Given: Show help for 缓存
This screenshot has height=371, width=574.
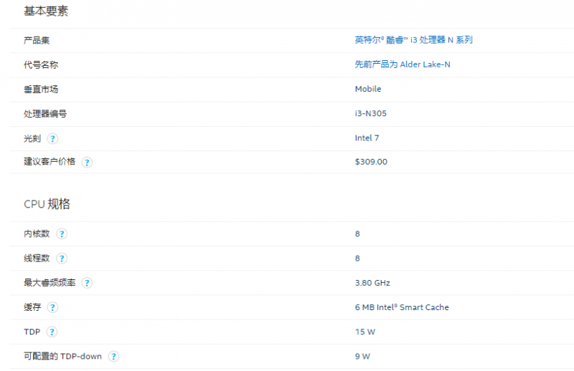Looking at the screenshot, I should point(52,307).
